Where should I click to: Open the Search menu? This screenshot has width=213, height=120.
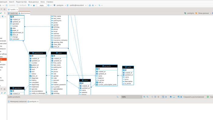pyautogui.click(x=12, y=2)
